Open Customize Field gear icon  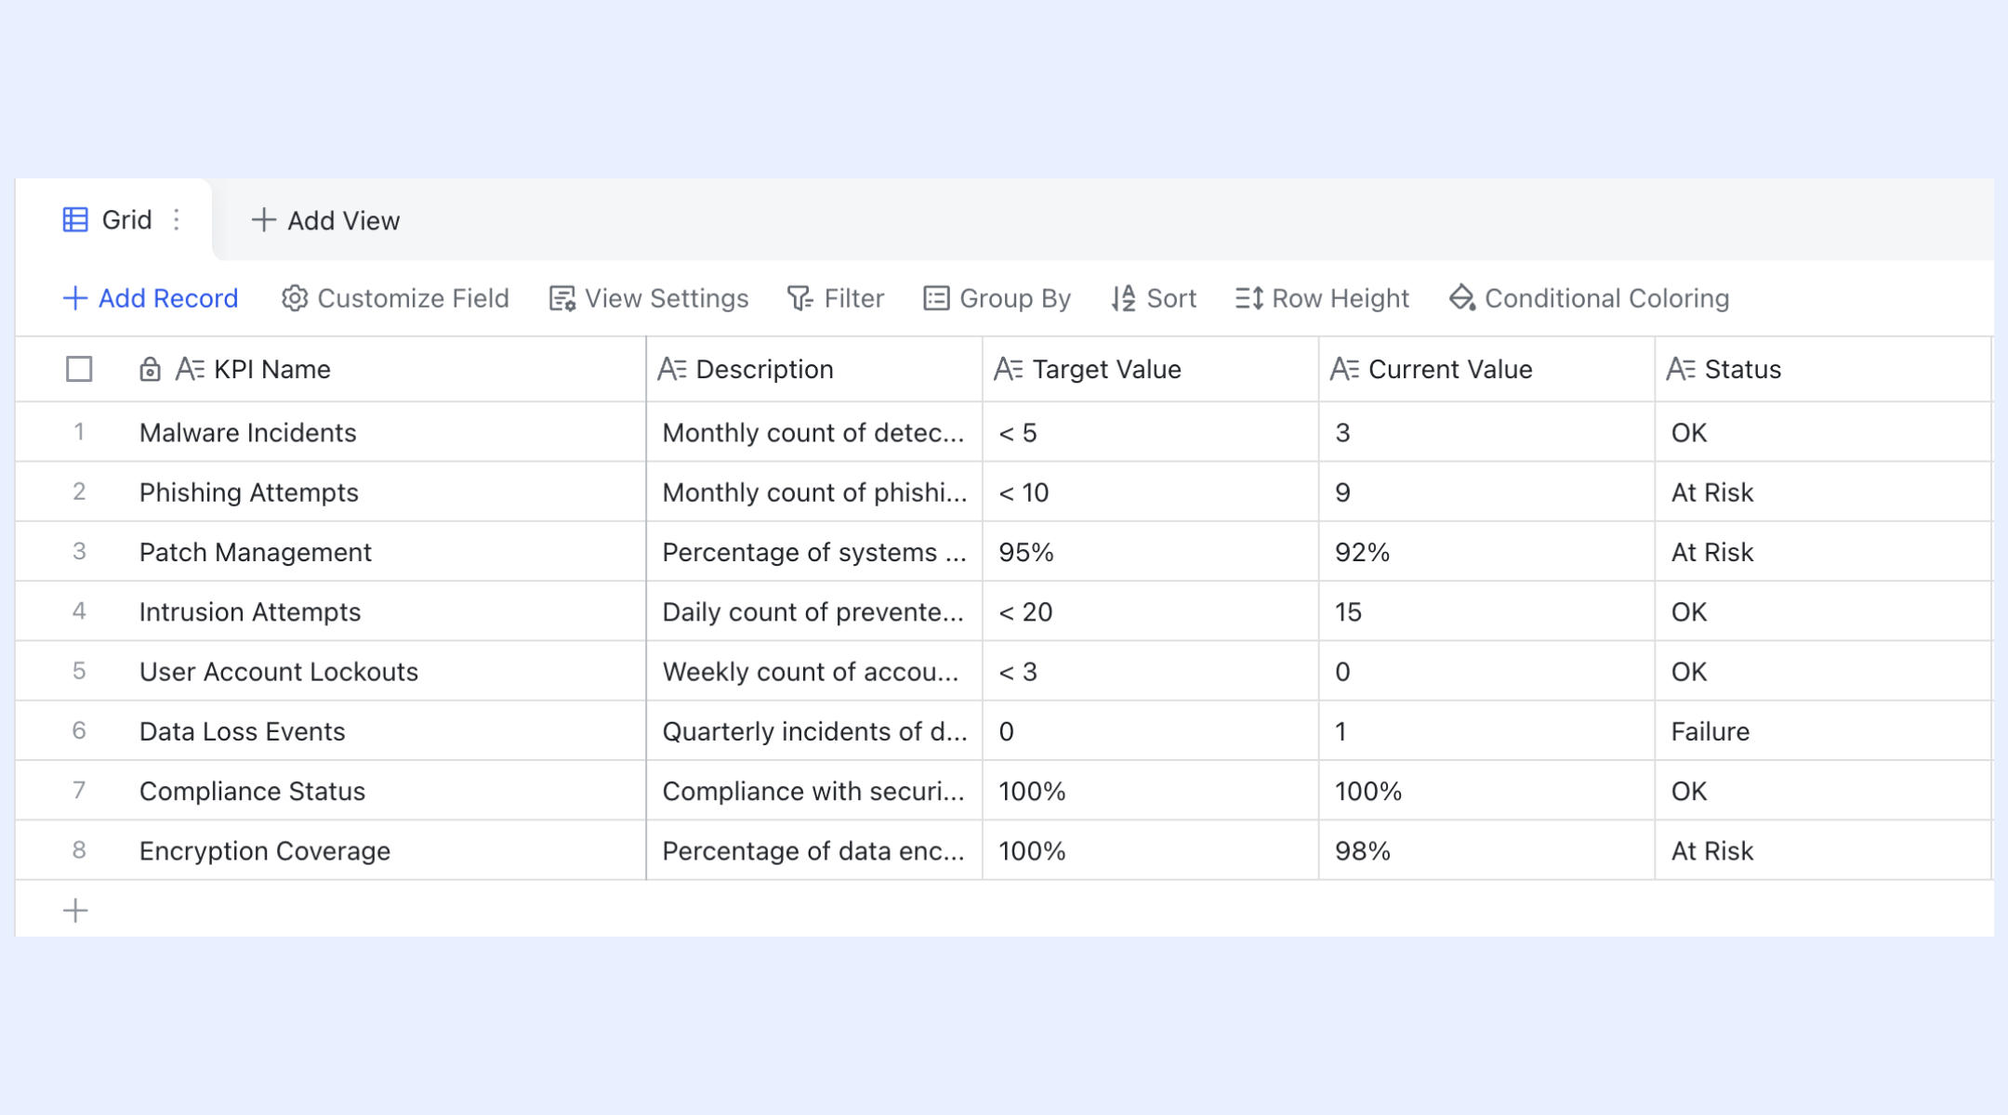pos(295,298)
